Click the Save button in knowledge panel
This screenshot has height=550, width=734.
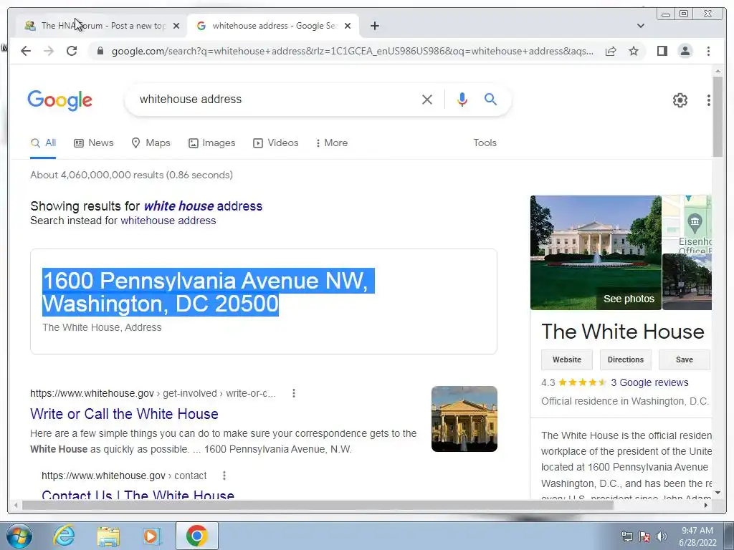[x=684, y=360]
